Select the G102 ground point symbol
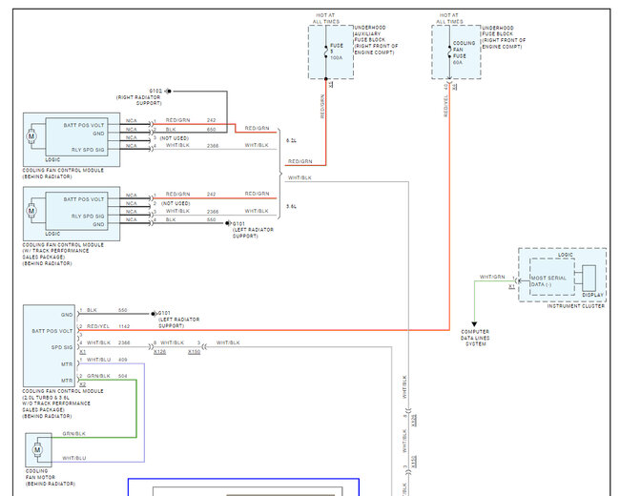This screenshot has width=620, height=496. pyautogui.click(x=168, y=91)
